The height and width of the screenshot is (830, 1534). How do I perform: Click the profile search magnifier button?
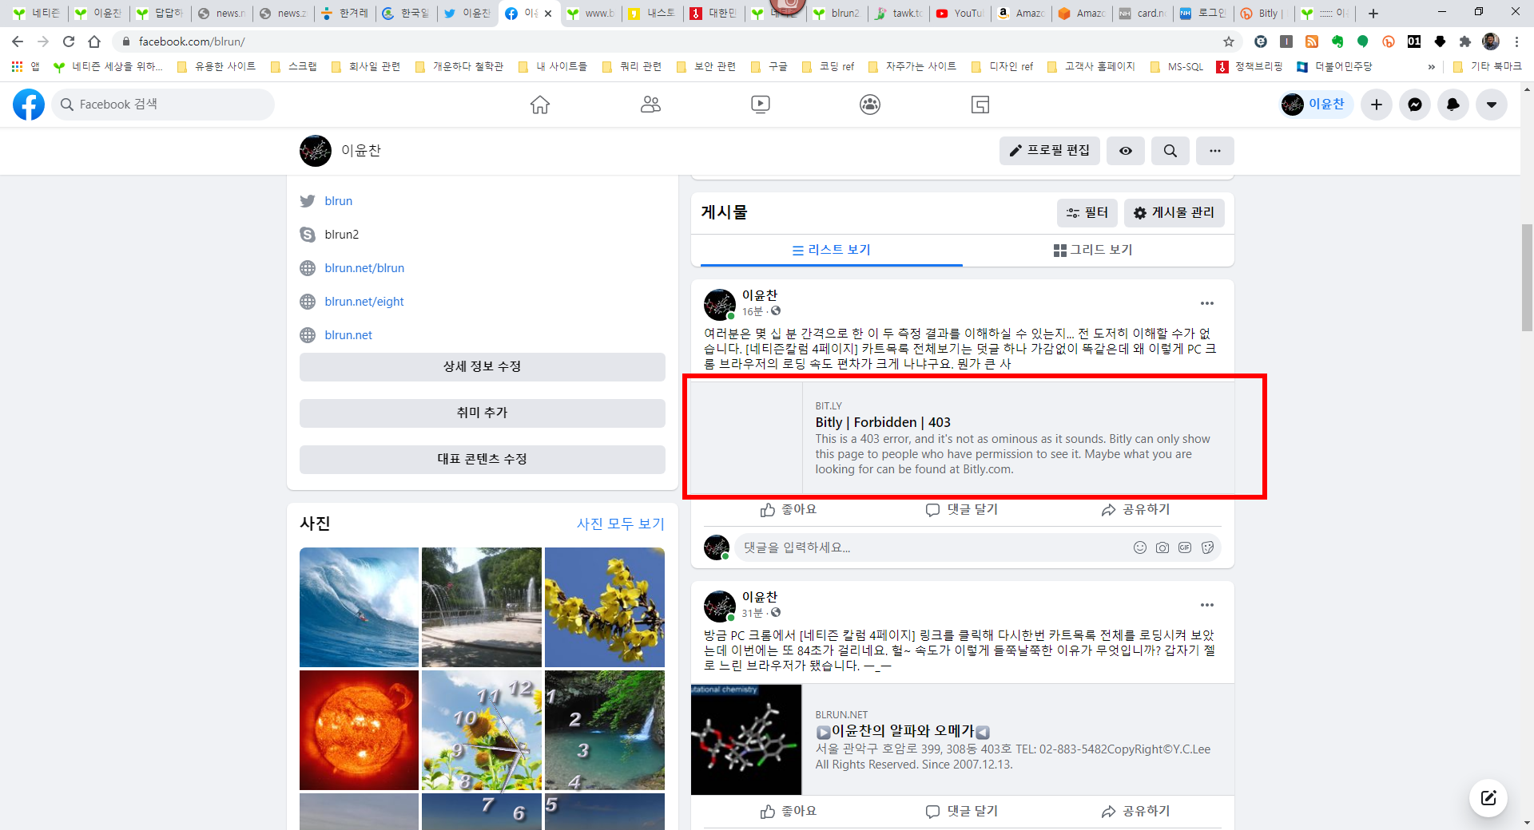point(1170,151)
